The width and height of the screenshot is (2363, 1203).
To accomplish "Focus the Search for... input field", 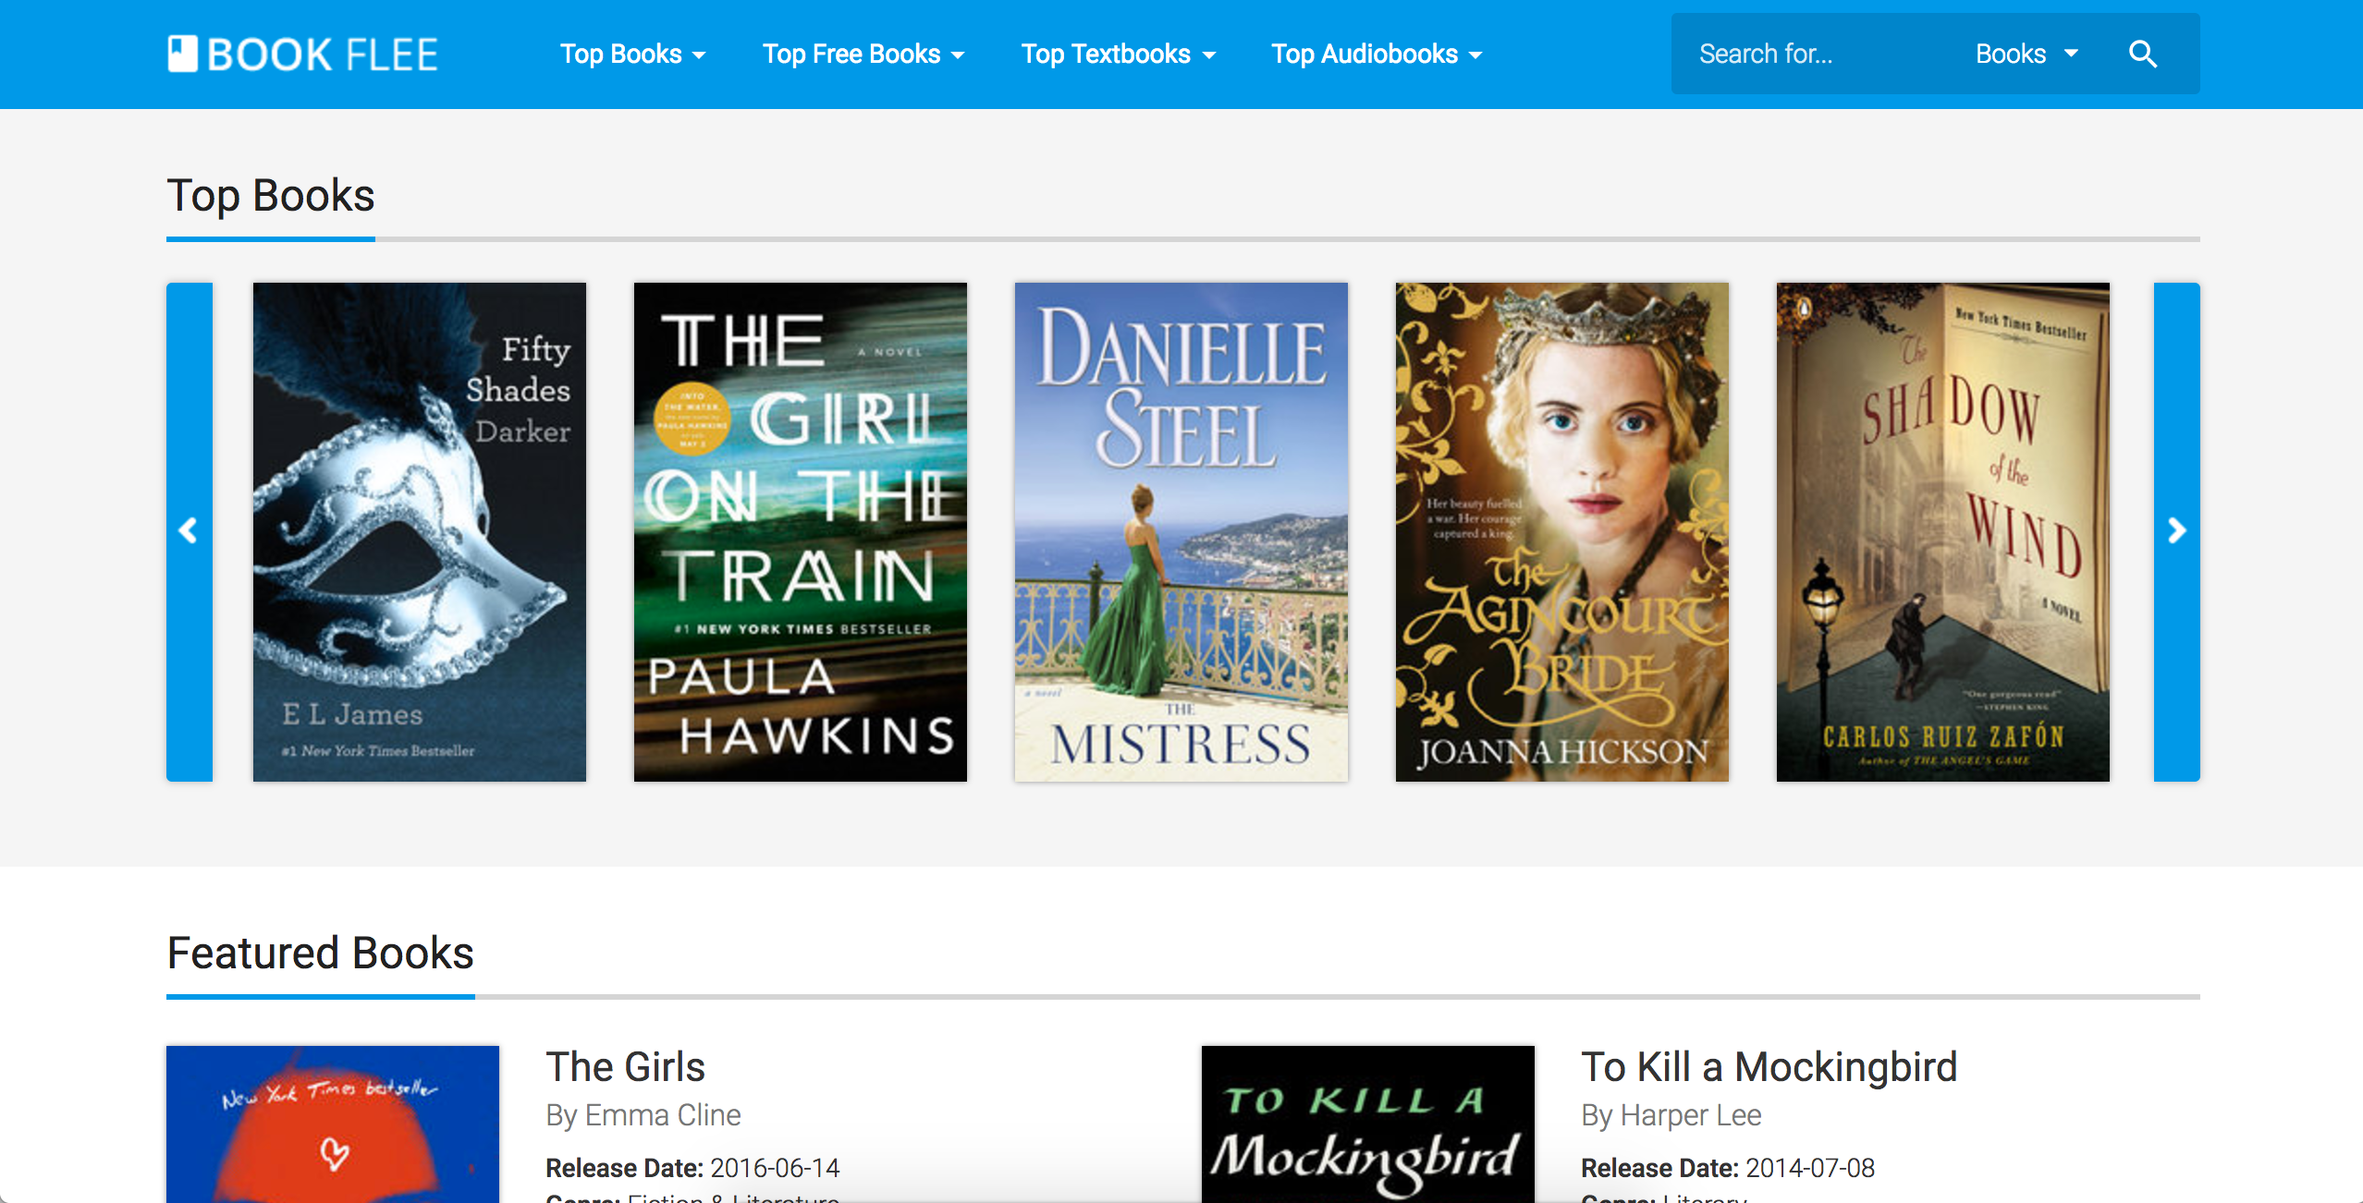I will click(1812, 55).
